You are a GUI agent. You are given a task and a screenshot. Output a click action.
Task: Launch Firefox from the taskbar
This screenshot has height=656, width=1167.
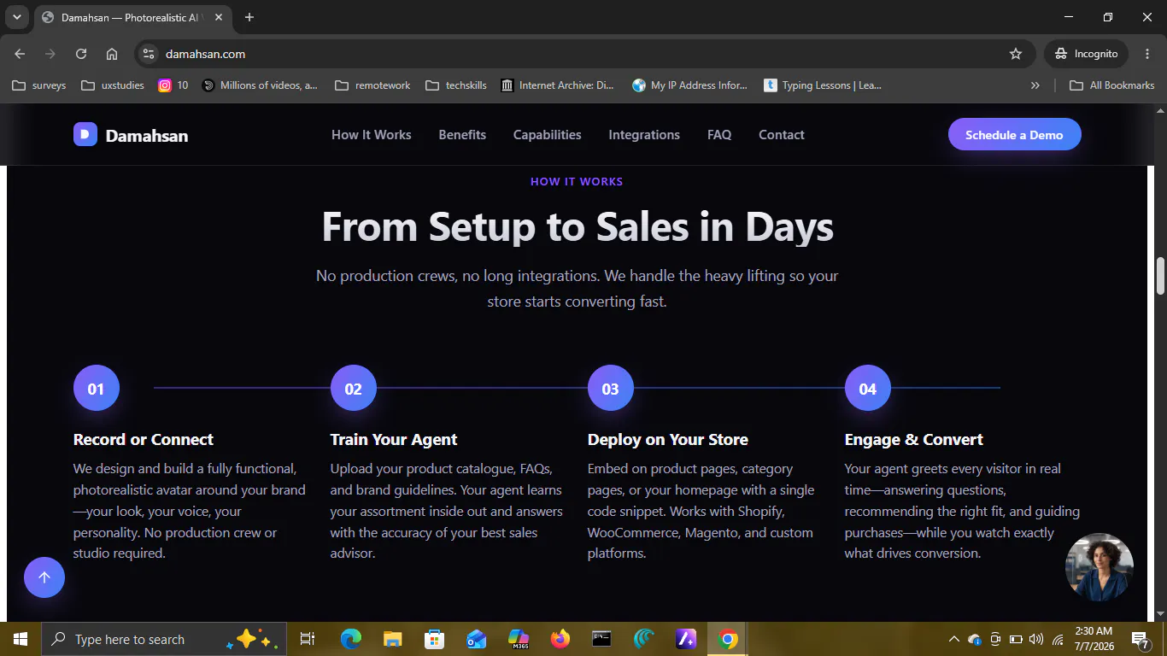pyautogui.click(x=560, y=639)
